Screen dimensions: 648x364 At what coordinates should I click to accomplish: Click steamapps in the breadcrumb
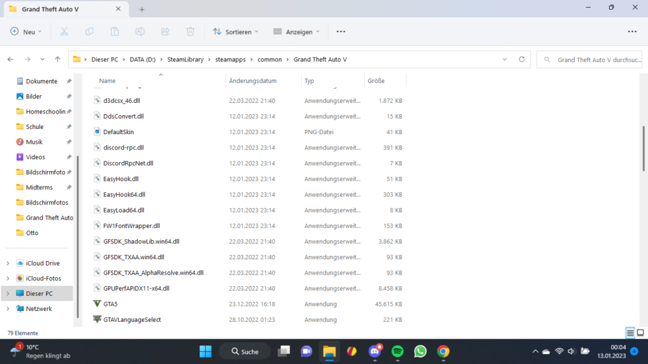(230, 60)
